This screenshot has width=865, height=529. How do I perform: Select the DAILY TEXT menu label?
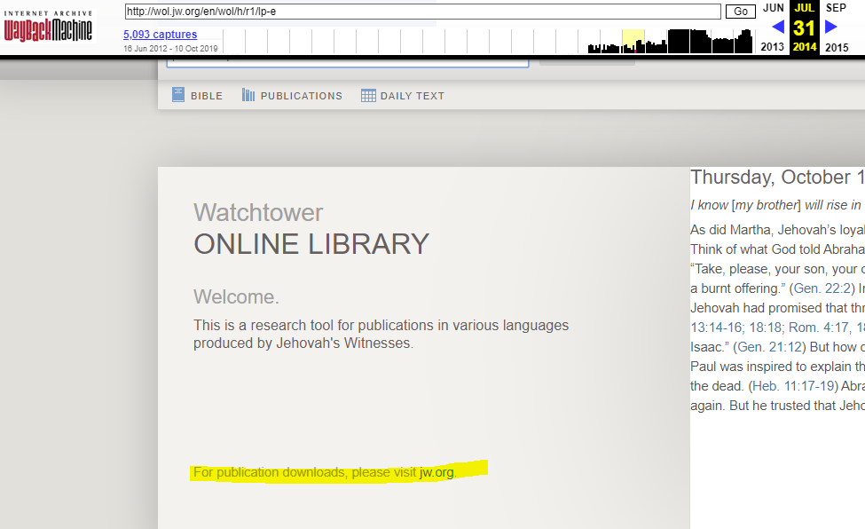point(412,96)
